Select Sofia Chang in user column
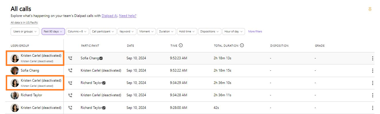The image size is (380, 114). pos(30,70)
